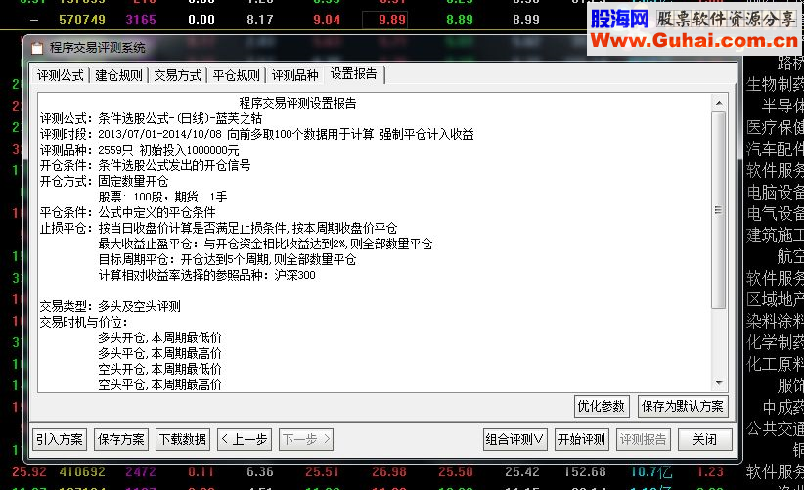Viewport: 804px width, 490px height.
Task: Click 汽车配件 sector in background list
Action: pos(776,149)
